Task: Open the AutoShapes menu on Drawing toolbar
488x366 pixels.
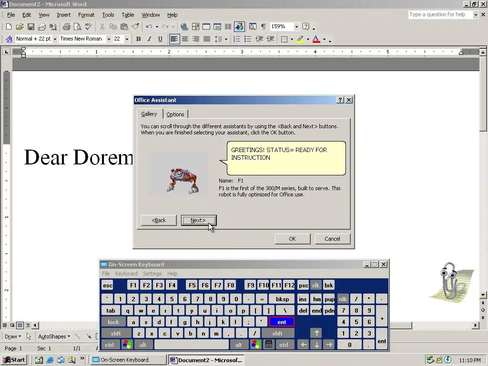Action: click(x=54, y=336)
